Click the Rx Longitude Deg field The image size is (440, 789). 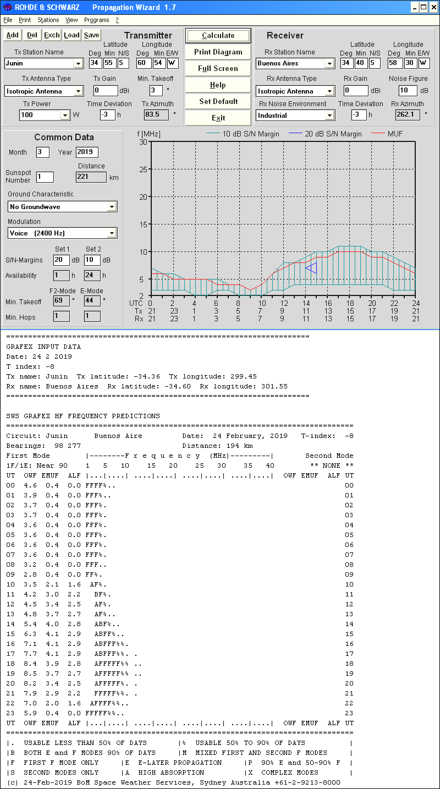point(395,63)
